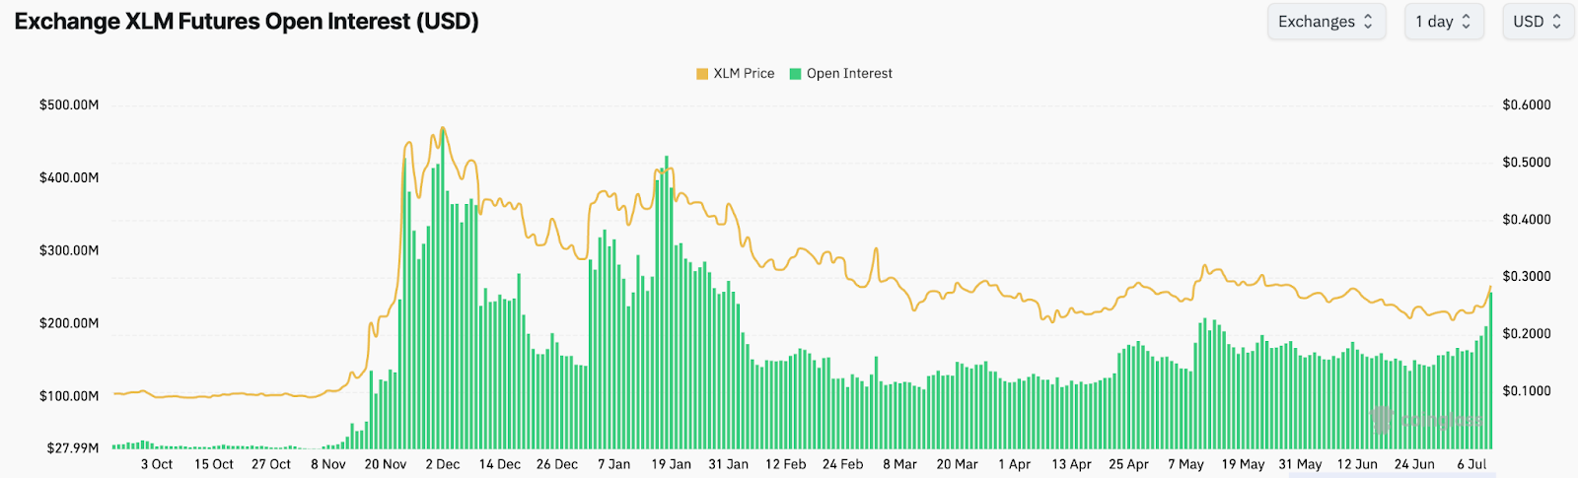Click the 3 Oct date label
1578x478 pixels.
point(157,464)
